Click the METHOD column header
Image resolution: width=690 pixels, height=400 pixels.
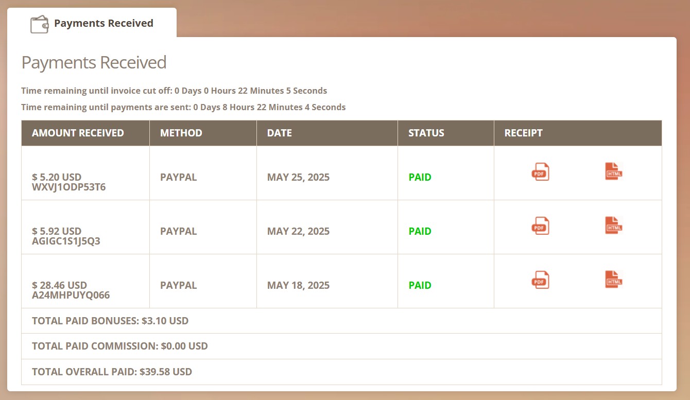pyautogui.click(x=181, y=133)
